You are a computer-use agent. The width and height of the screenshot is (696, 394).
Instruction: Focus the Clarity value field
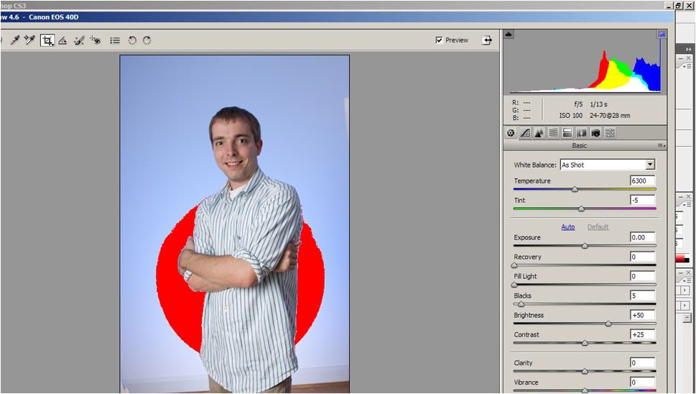click(642, 363)
